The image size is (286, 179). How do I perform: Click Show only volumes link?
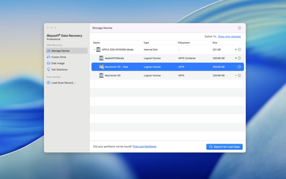(229, 36)
